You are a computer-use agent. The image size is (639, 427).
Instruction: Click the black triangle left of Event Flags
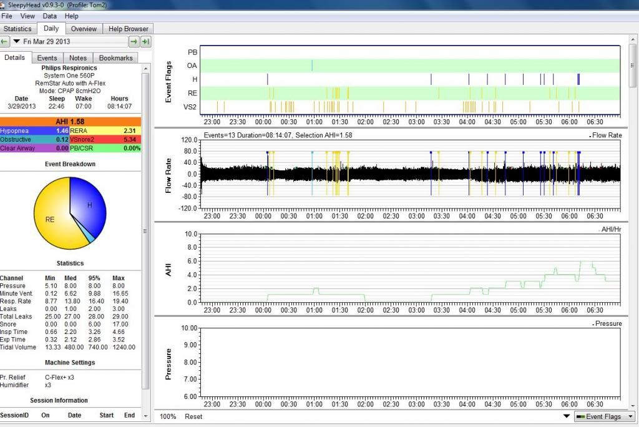(567, 416)
